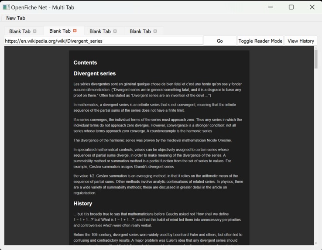Open View History
Image resolution: width=322 pixels, height=250 pixels.
coord(301,41)
